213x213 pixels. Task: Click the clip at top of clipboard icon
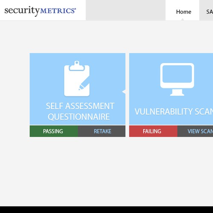pos(77,66)
